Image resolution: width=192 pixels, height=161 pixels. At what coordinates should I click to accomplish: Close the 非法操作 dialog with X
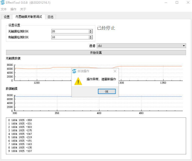(x=115, y=71)
